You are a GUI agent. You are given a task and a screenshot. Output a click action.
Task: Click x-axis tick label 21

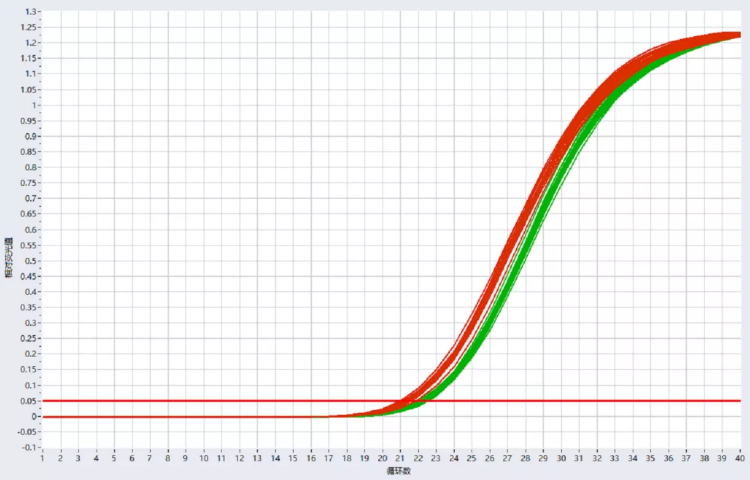(x=401, y=459)
